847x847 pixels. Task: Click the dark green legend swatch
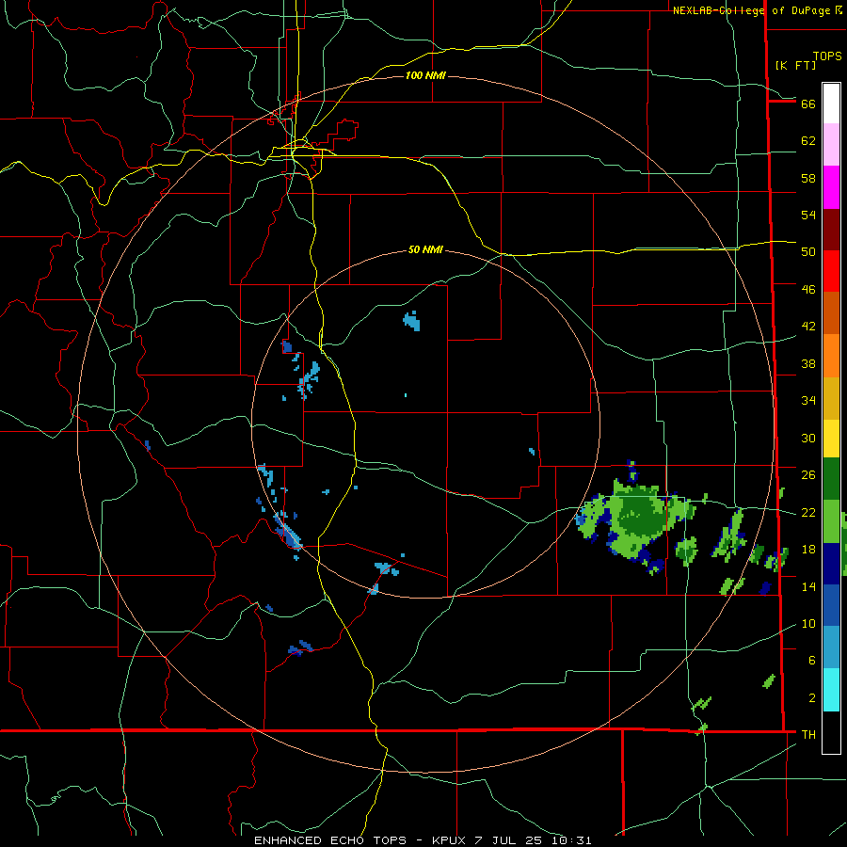point(831,479)
